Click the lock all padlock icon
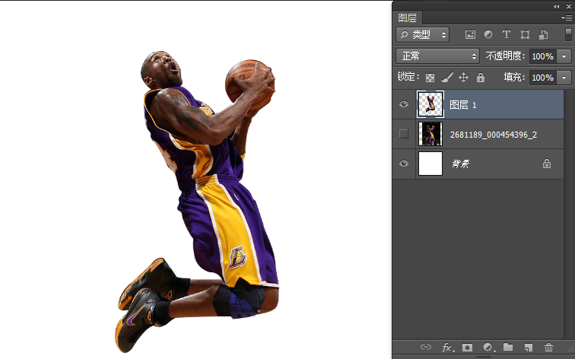Screen dimensions: 575x359 tap(481, 77)
